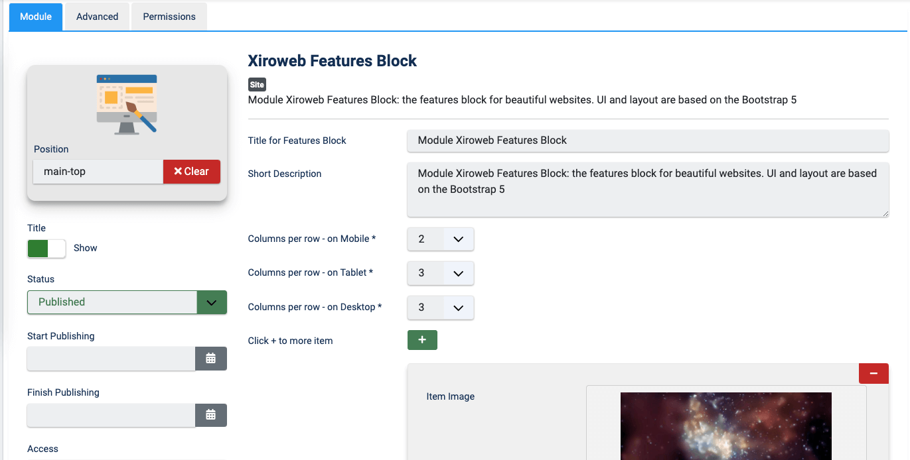Click the Short Description label
Viewport: 910px width, 460px height.
tap(285, 174)
